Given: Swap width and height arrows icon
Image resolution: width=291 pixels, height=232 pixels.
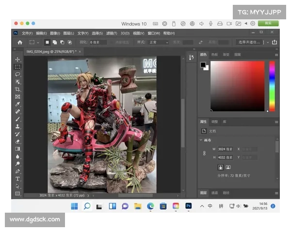Looking at the screenshot, I should 200,43.
